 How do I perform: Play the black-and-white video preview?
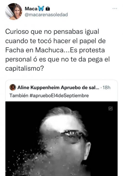(x=61, y=139)
